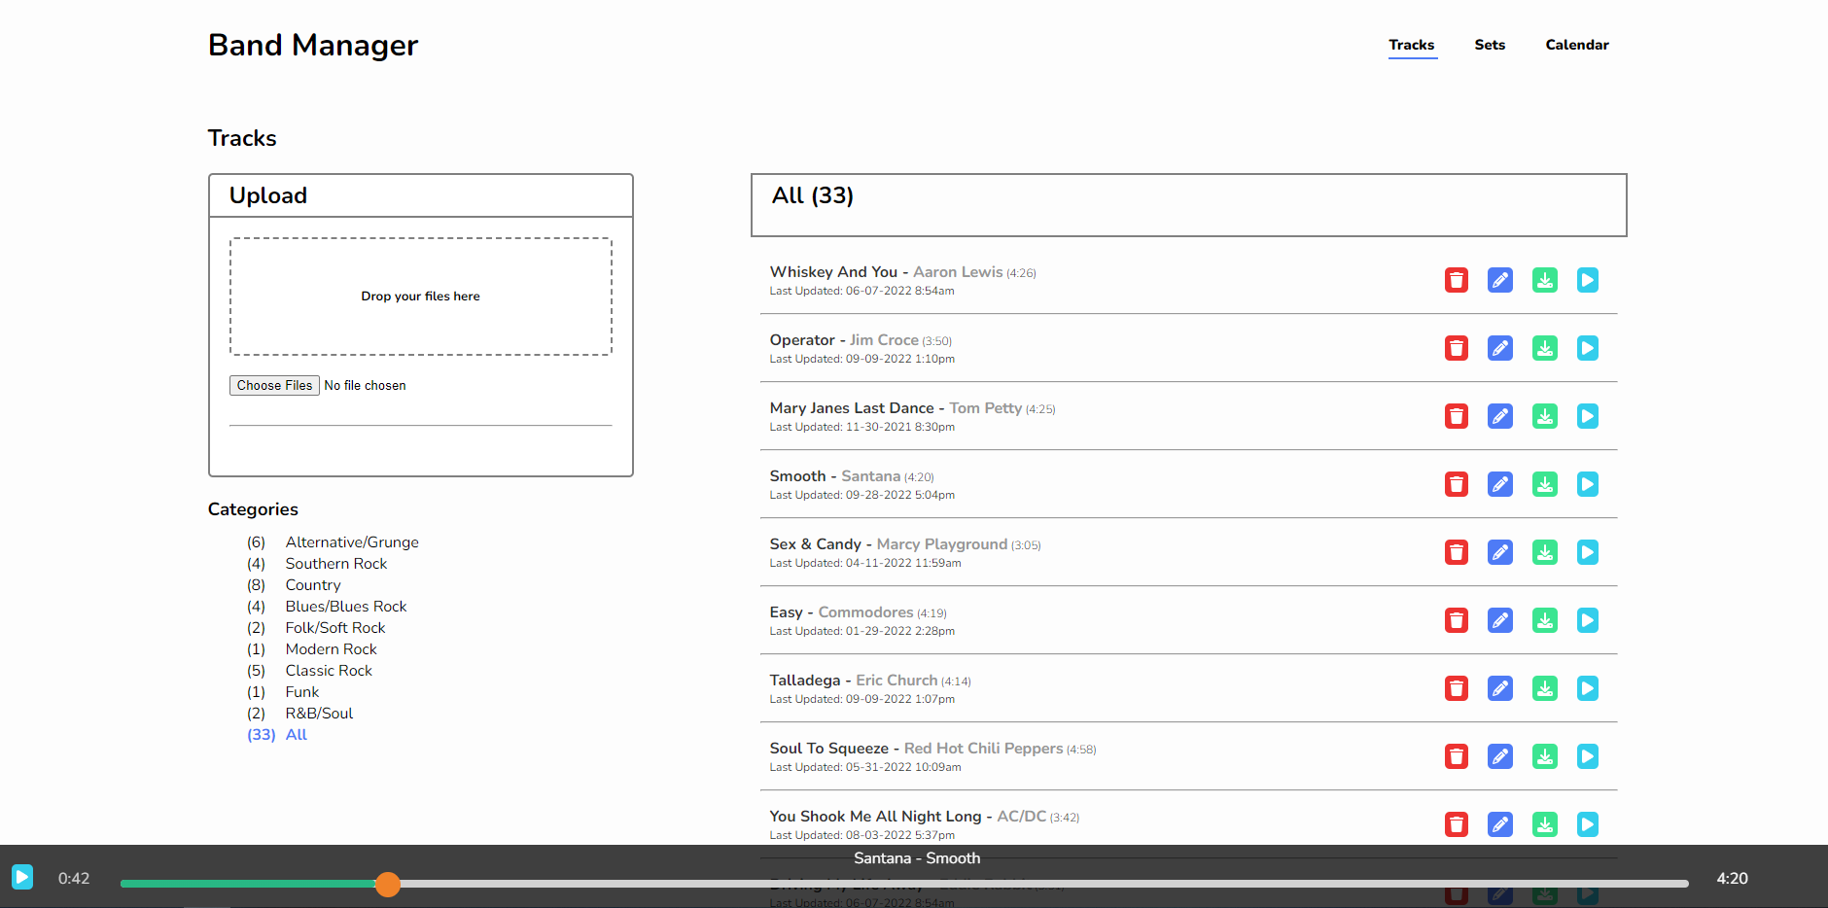This screenshot has height=908, width=1828.
Task: Download Soul To Squeeze track
Action: [1545, 756]
